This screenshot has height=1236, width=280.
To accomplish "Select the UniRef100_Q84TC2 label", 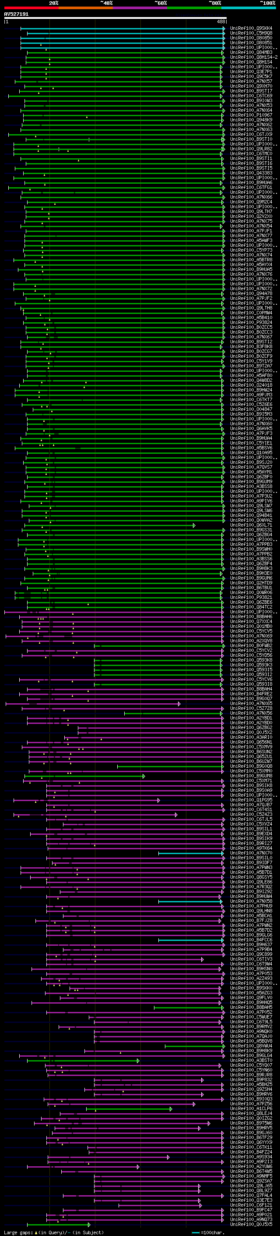I will click(251, 607).
